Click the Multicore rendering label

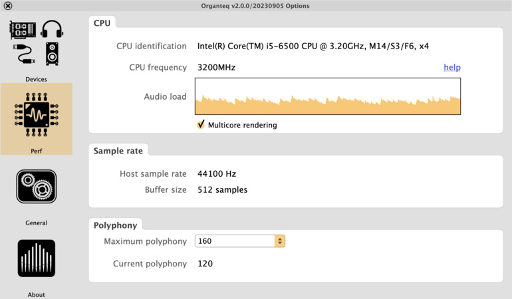tap(242, 125)
